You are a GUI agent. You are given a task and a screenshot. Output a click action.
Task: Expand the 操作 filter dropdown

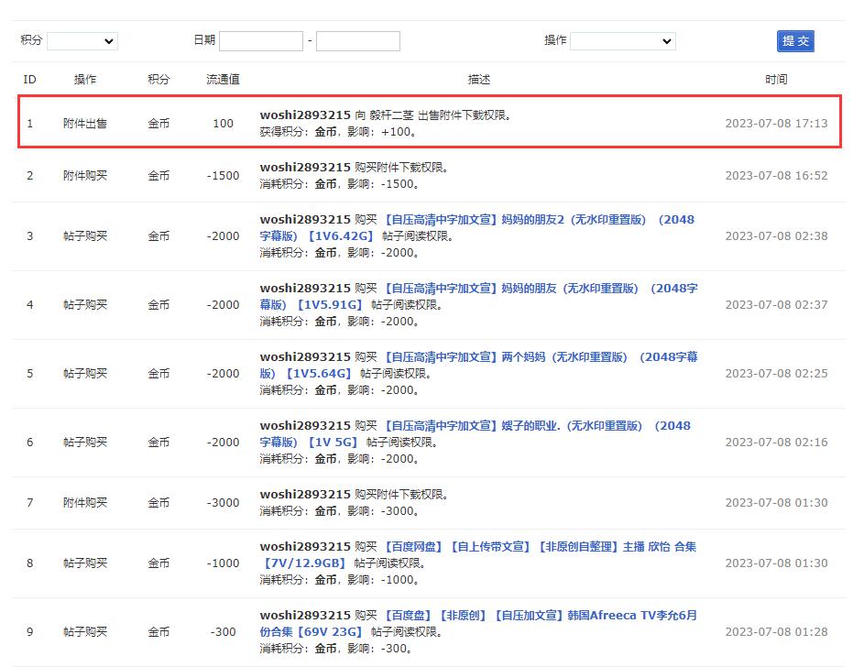tap(622, 41)
